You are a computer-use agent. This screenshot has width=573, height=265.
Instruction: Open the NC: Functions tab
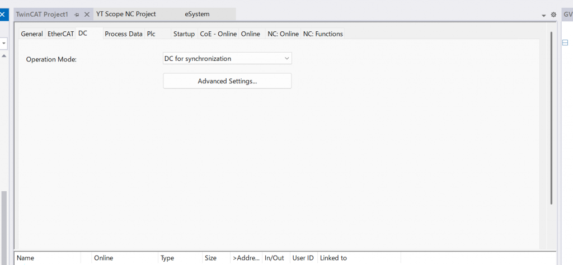tap(323, 34)
